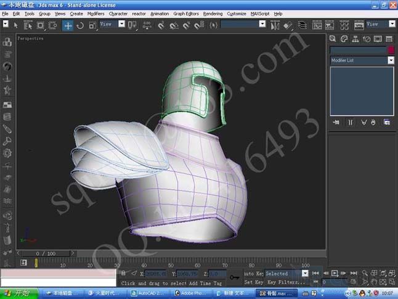Select the Pan viewport hand tool
This screenshot has height=299, width=398.
pyautogui.click(x=373, y=282)
